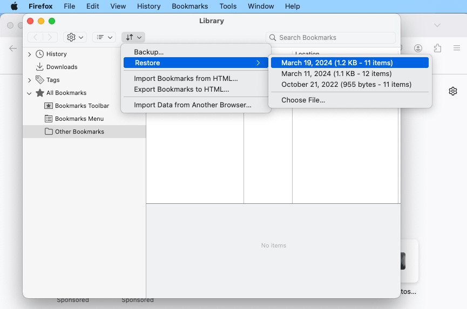467x309 pixels.
Task: Open the Window menu
Action: pos(261,6)
